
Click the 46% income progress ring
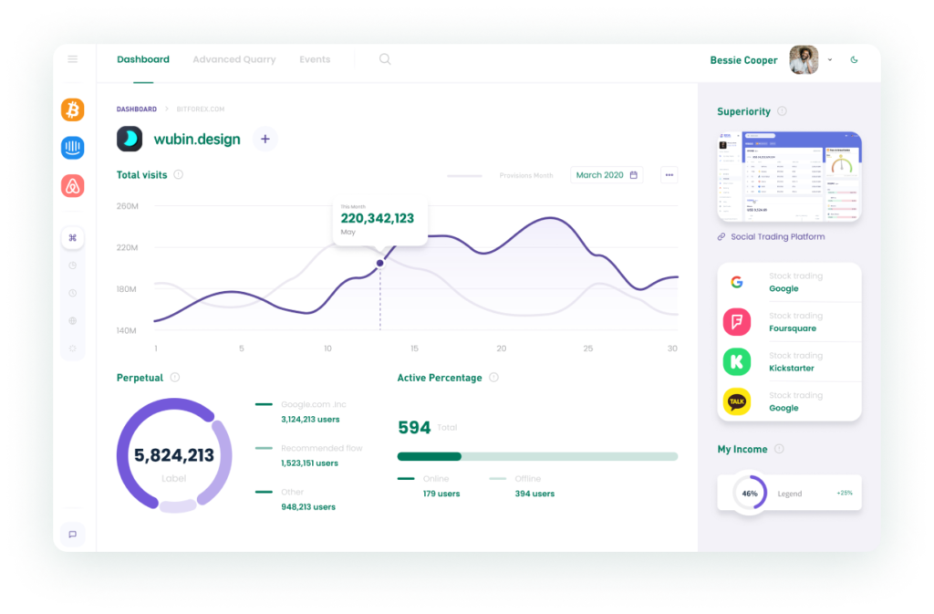(x=750, y=493)
